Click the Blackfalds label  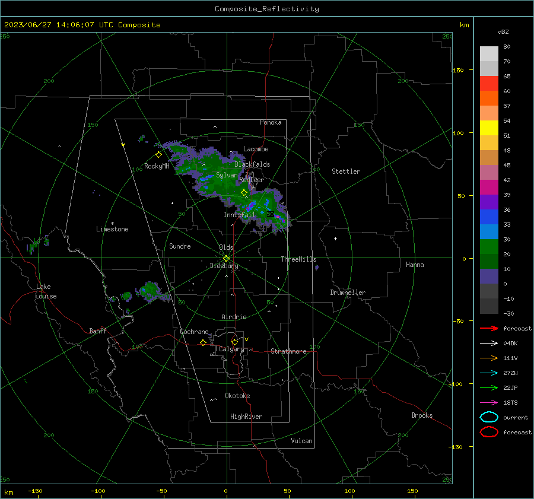252,164
